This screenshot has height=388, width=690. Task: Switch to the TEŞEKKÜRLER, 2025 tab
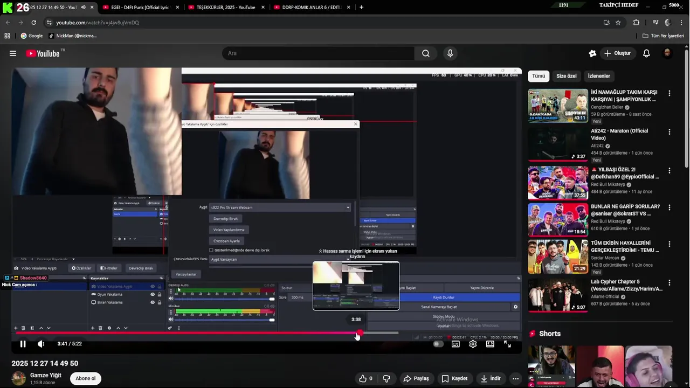(x=226, y=7)
